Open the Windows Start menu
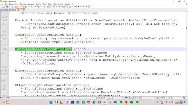Image resolution: width=188 pixels, height=105 pixels. click(x=51, y=102)
